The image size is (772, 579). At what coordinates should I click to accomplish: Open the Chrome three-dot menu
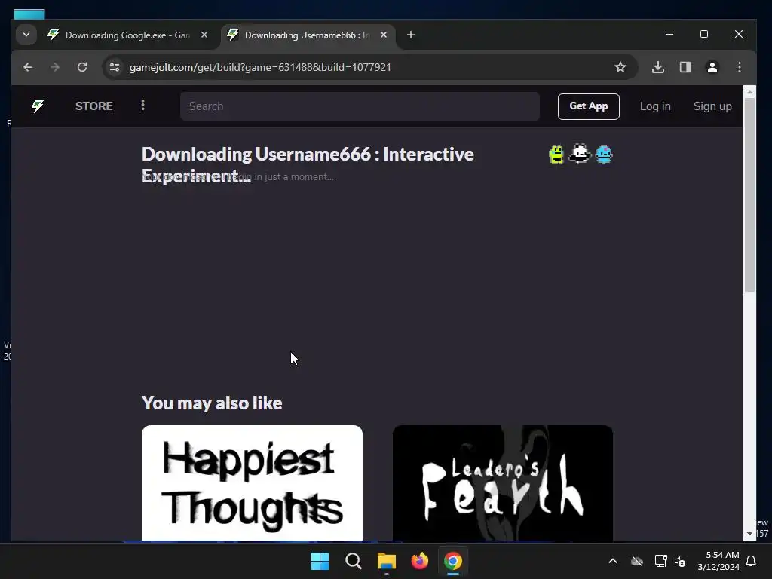coord(739,67)
